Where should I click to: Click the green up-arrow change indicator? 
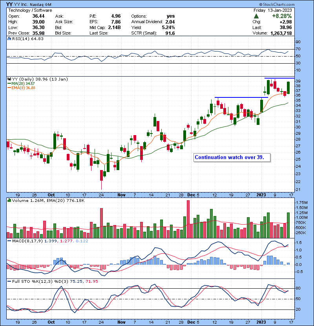[x=256, y=16]
